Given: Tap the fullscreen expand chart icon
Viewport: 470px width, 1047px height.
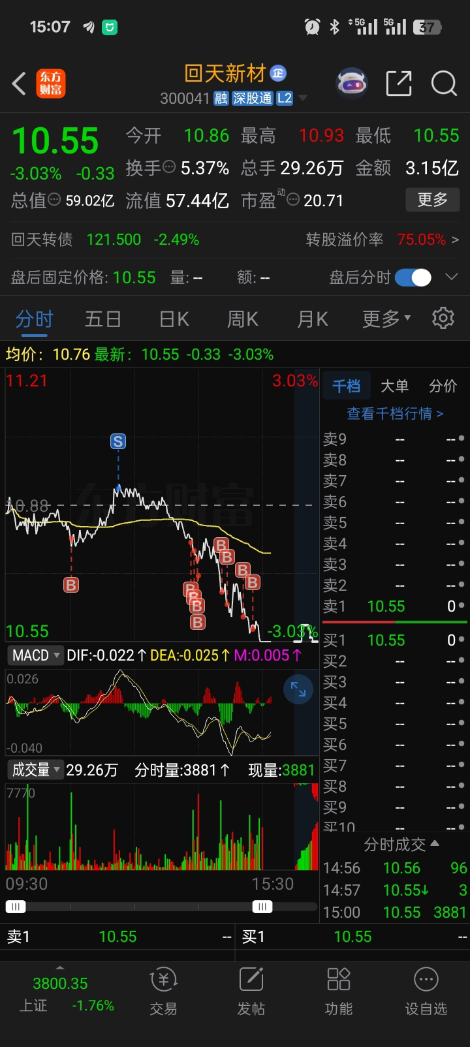Looking at the screenshot, I should pyautogui.click(x=298, y=689).
